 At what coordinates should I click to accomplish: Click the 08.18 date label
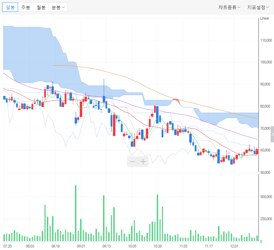(x=55, y=246)
